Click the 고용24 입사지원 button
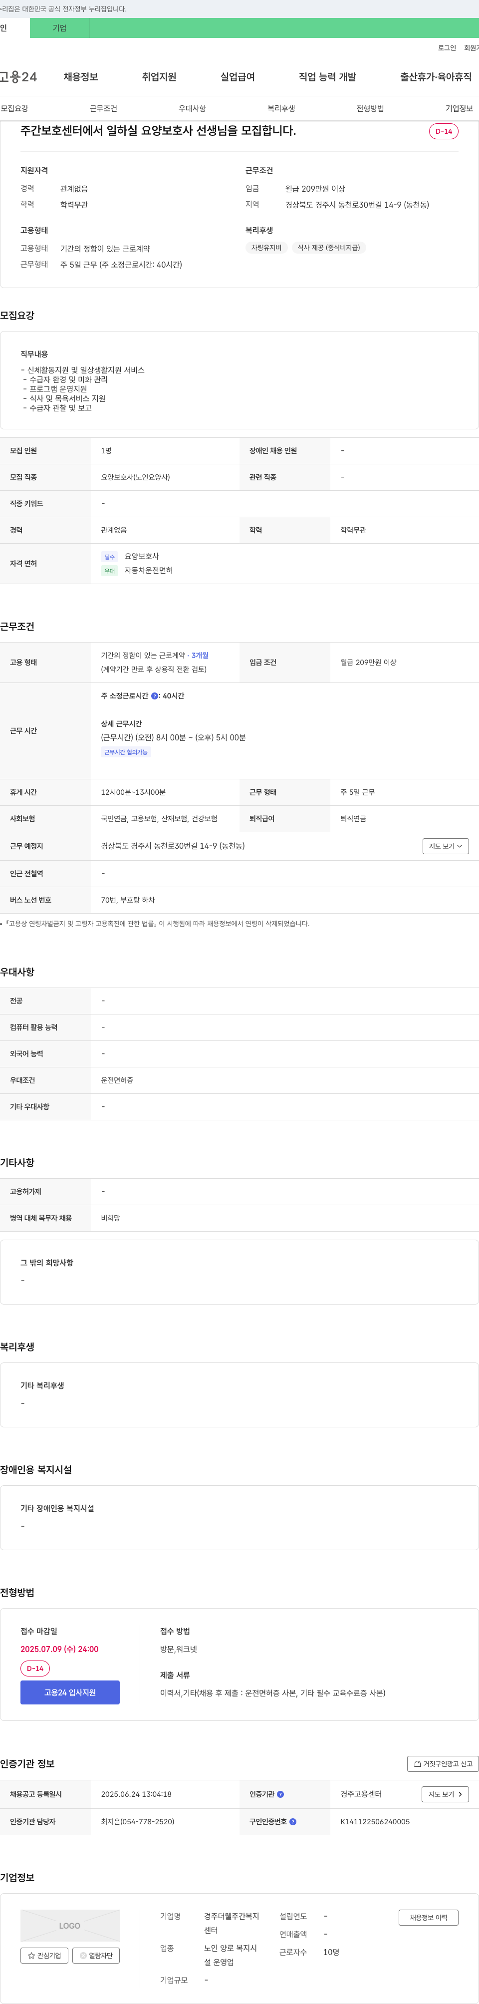The height and width of the screenshot is (2004, 479). click(70, 1692)
